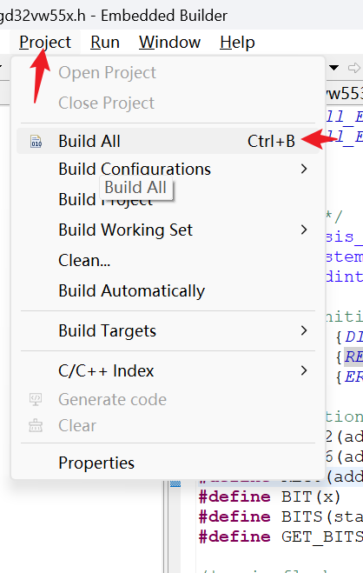Click the blue marker in the editor gutter
Screen dimensions: 363x573
tap(175, 484)
